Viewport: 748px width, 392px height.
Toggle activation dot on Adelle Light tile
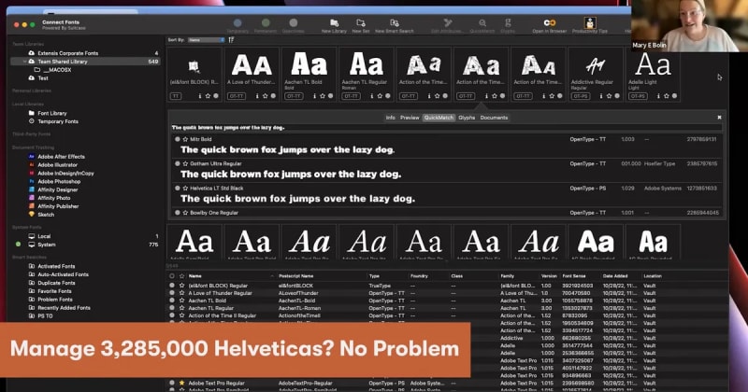click(674, 96)
